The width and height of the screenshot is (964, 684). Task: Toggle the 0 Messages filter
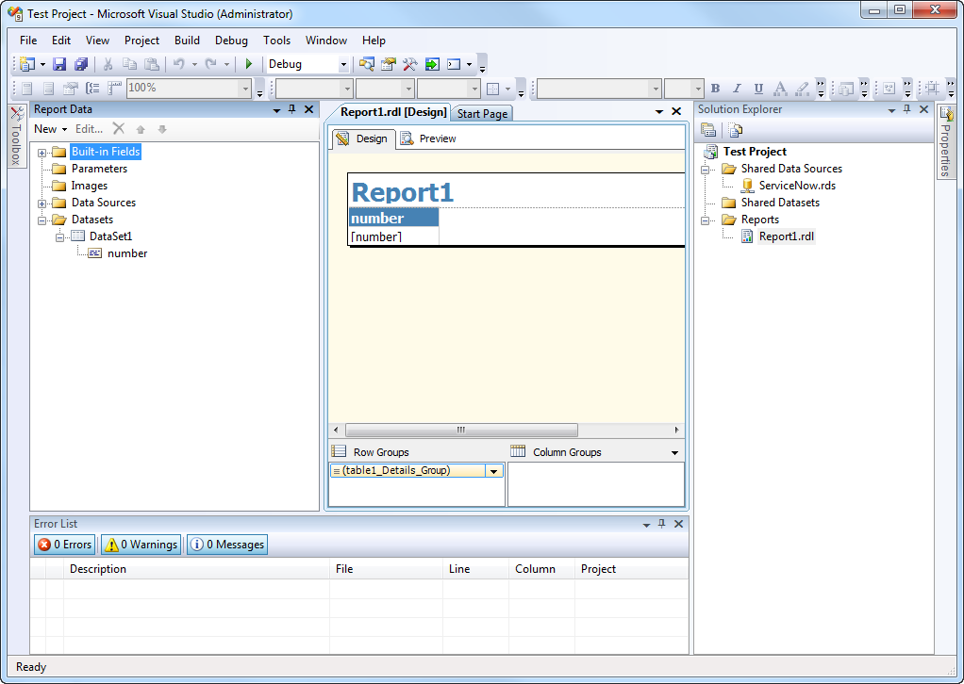pyautogui.click(x=227, y=544)
